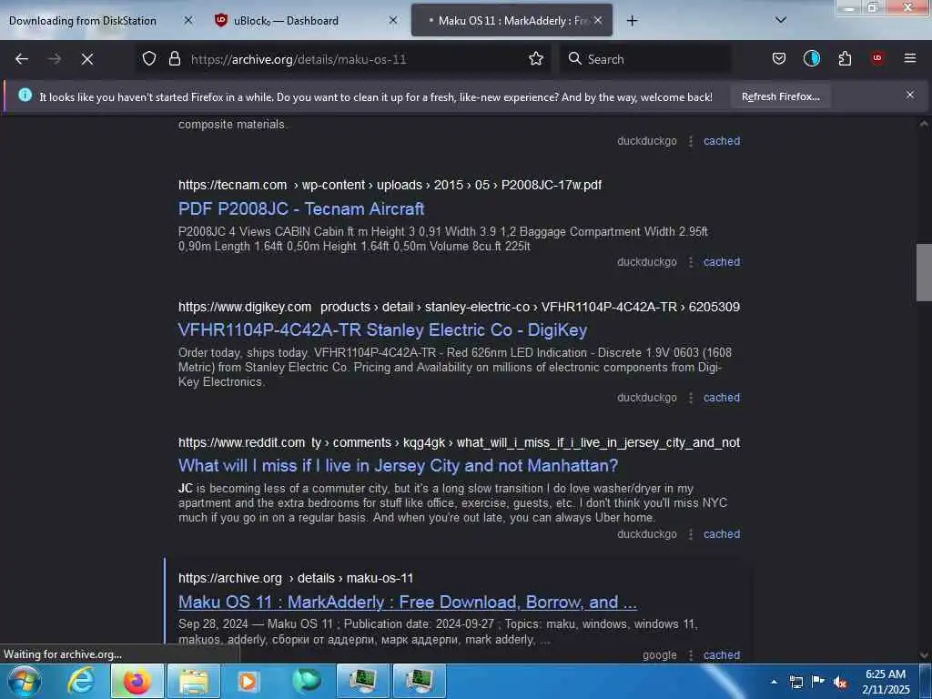Open the green round app taskbar icon
The height and width of the screenshot is (699, 932).
tap(306, 681)
